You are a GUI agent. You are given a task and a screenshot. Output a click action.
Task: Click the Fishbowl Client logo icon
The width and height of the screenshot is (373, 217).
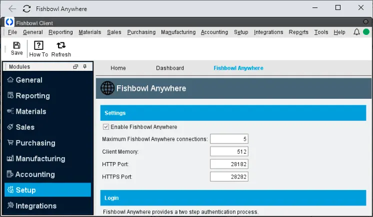9,22
